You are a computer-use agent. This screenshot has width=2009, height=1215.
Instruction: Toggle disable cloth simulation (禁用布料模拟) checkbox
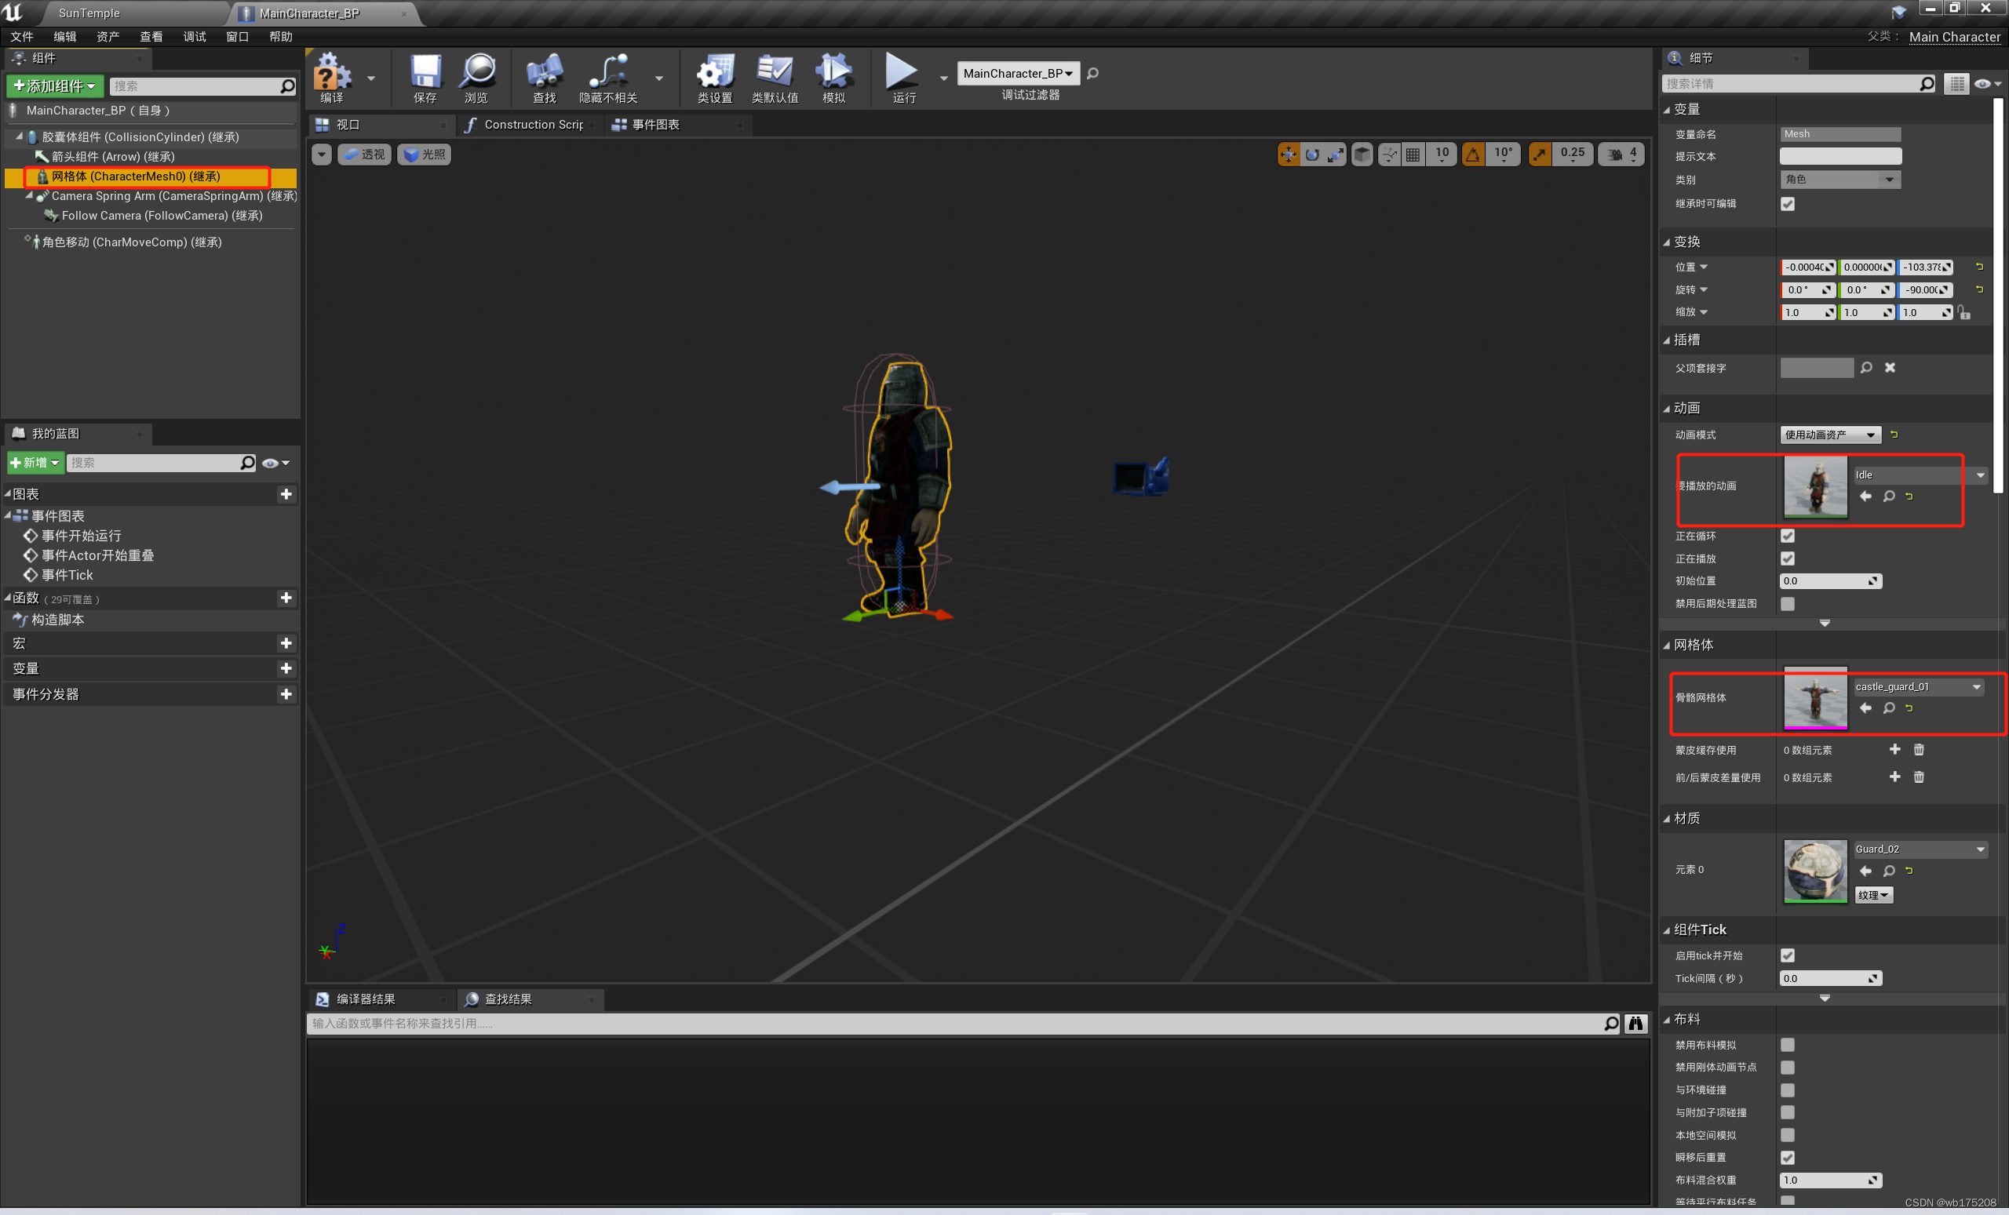point(1787,1045)
